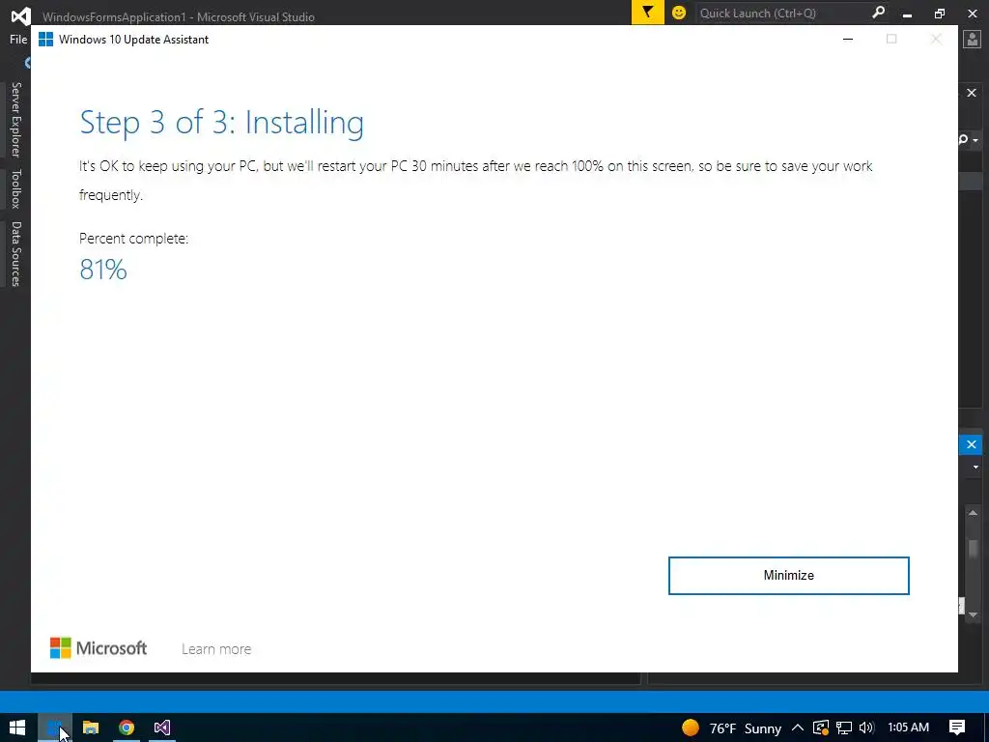
Task: Open the Server Explorer side tab
Action: [x=16, y=119]
